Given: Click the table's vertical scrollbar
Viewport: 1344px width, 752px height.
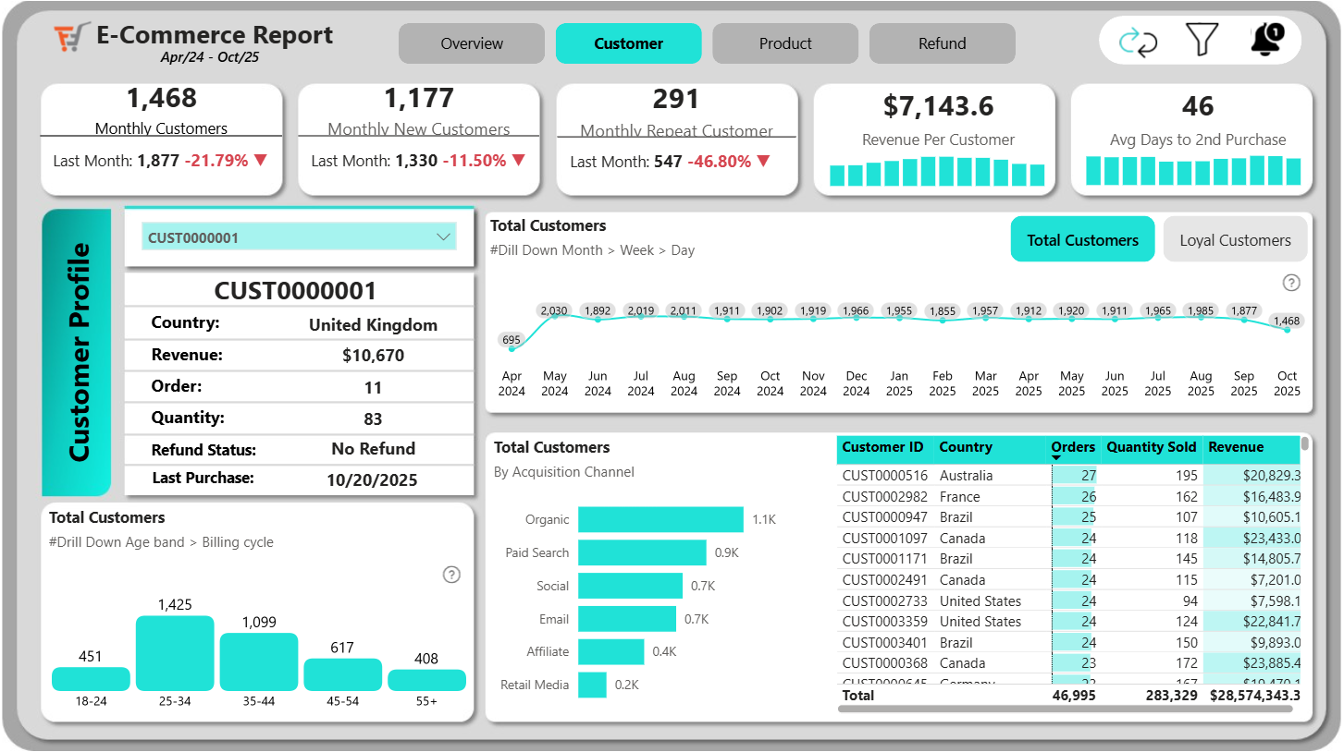Looking at the screenshot, I should point(1306,444).
